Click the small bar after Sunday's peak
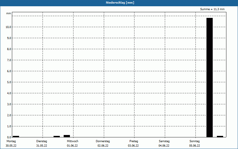Image resolution: width=238 pixels, height=149 pixels. click(x=220, y=136)
